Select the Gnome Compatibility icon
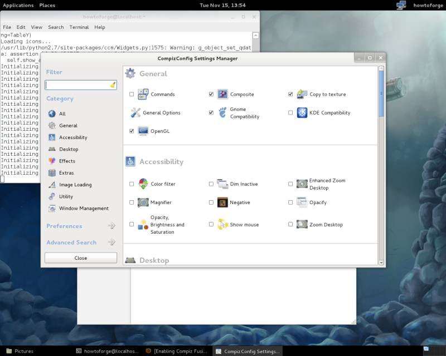The width and height of the screenshot is (446, 356). pos(222,113)
